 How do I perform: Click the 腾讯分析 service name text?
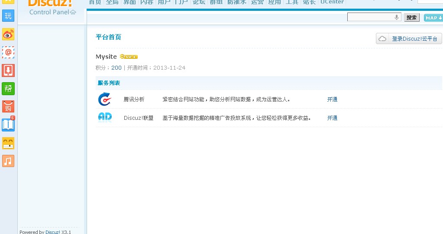[x=134, y=99]
